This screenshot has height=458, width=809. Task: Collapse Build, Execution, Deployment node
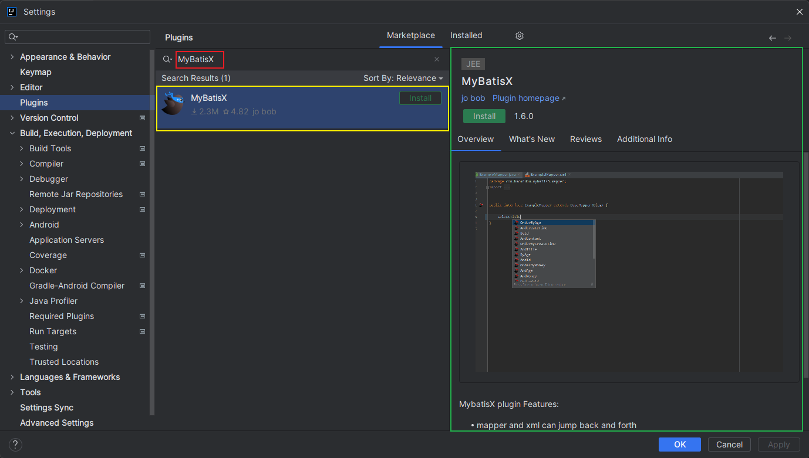point(12,133)
